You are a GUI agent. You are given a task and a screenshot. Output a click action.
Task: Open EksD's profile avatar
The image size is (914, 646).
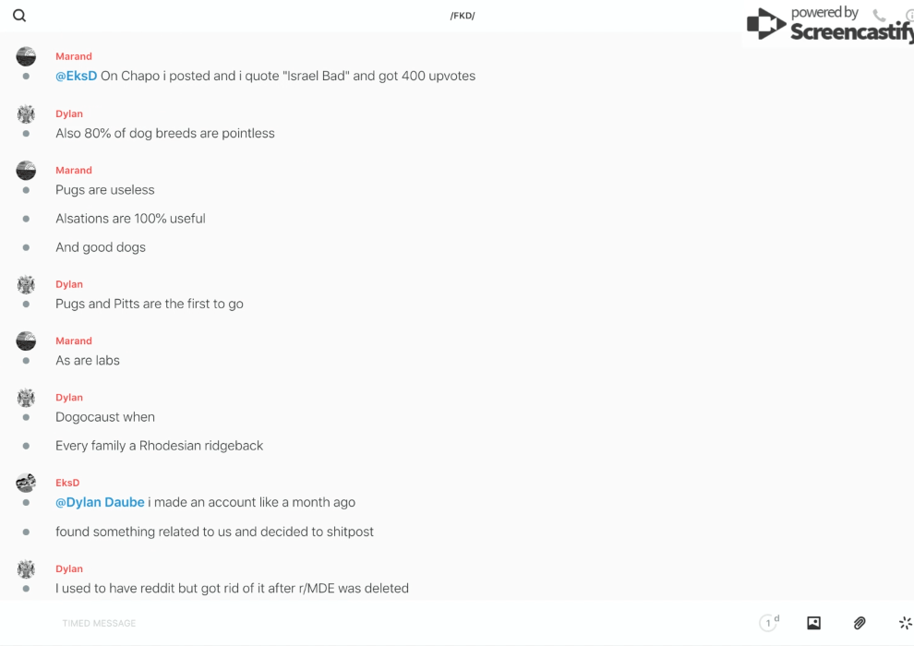point(26,483)
